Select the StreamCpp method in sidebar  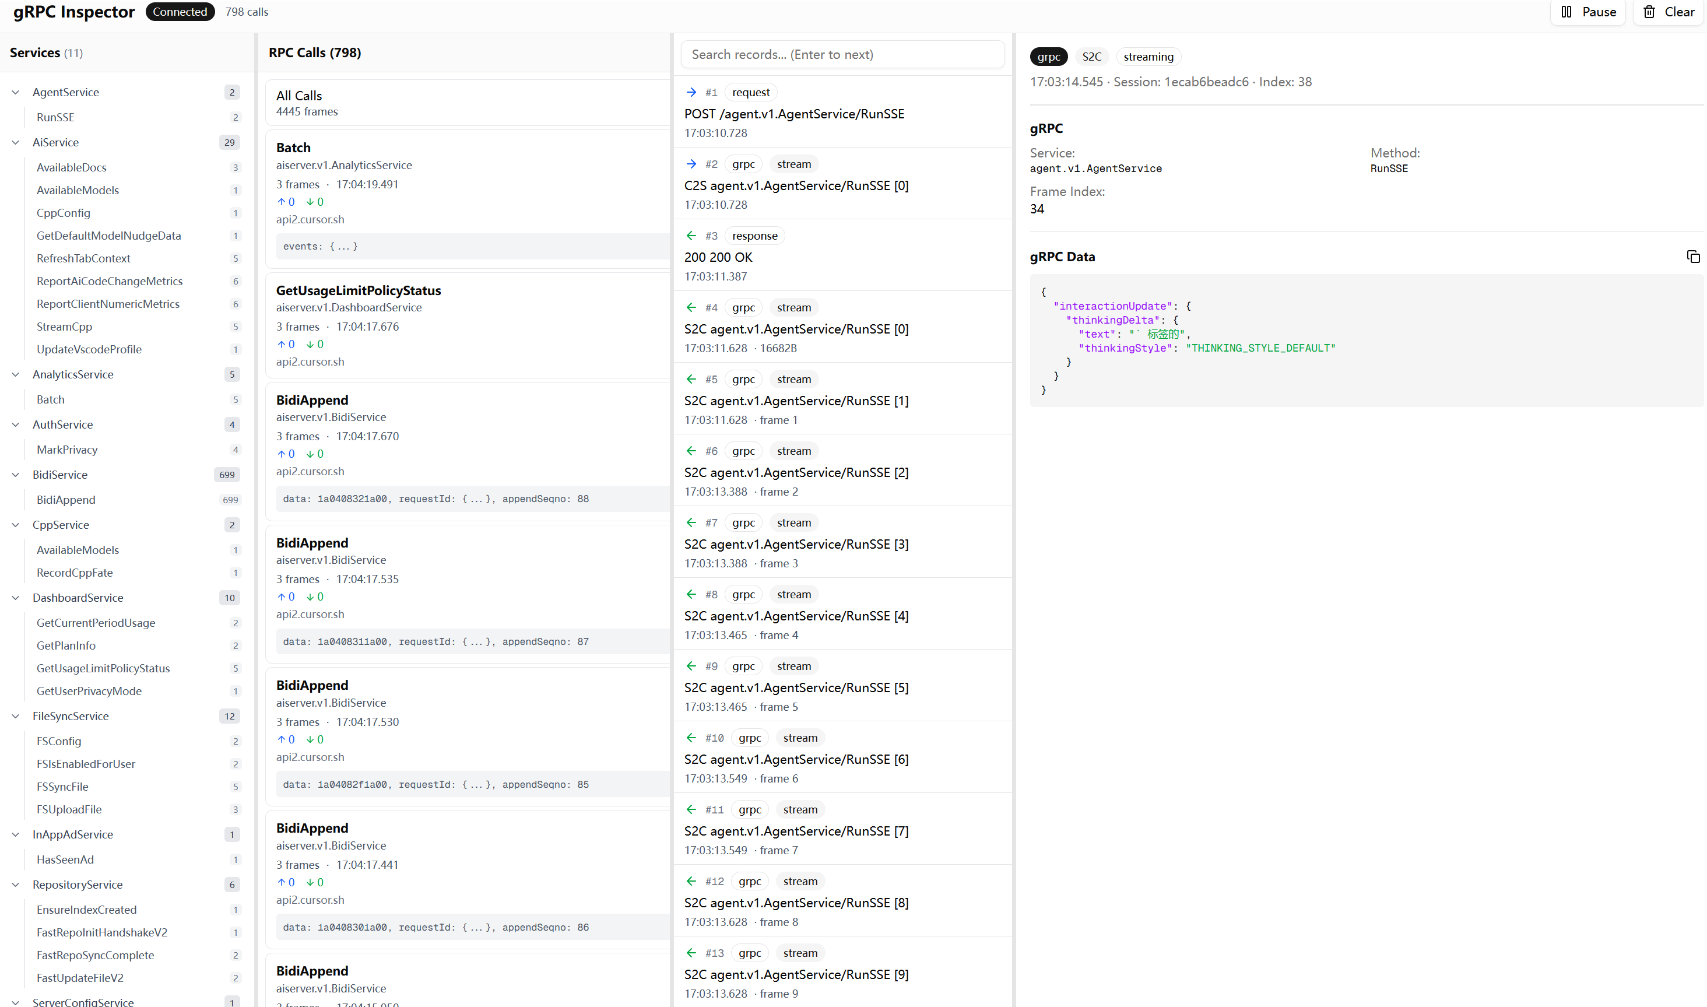point(65,327)
